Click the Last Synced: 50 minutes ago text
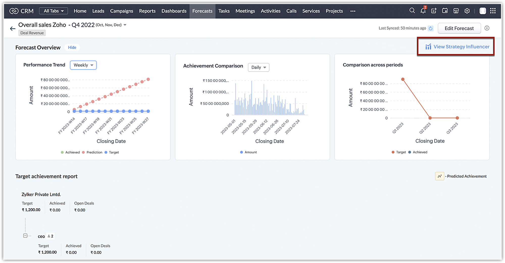The height and width of the screenshot is (263, 505). tap(402, 28)
